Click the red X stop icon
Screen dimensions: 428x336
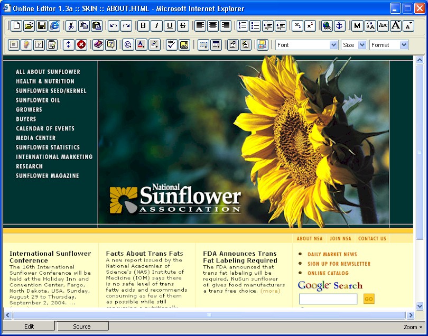(x=81, y=45)
